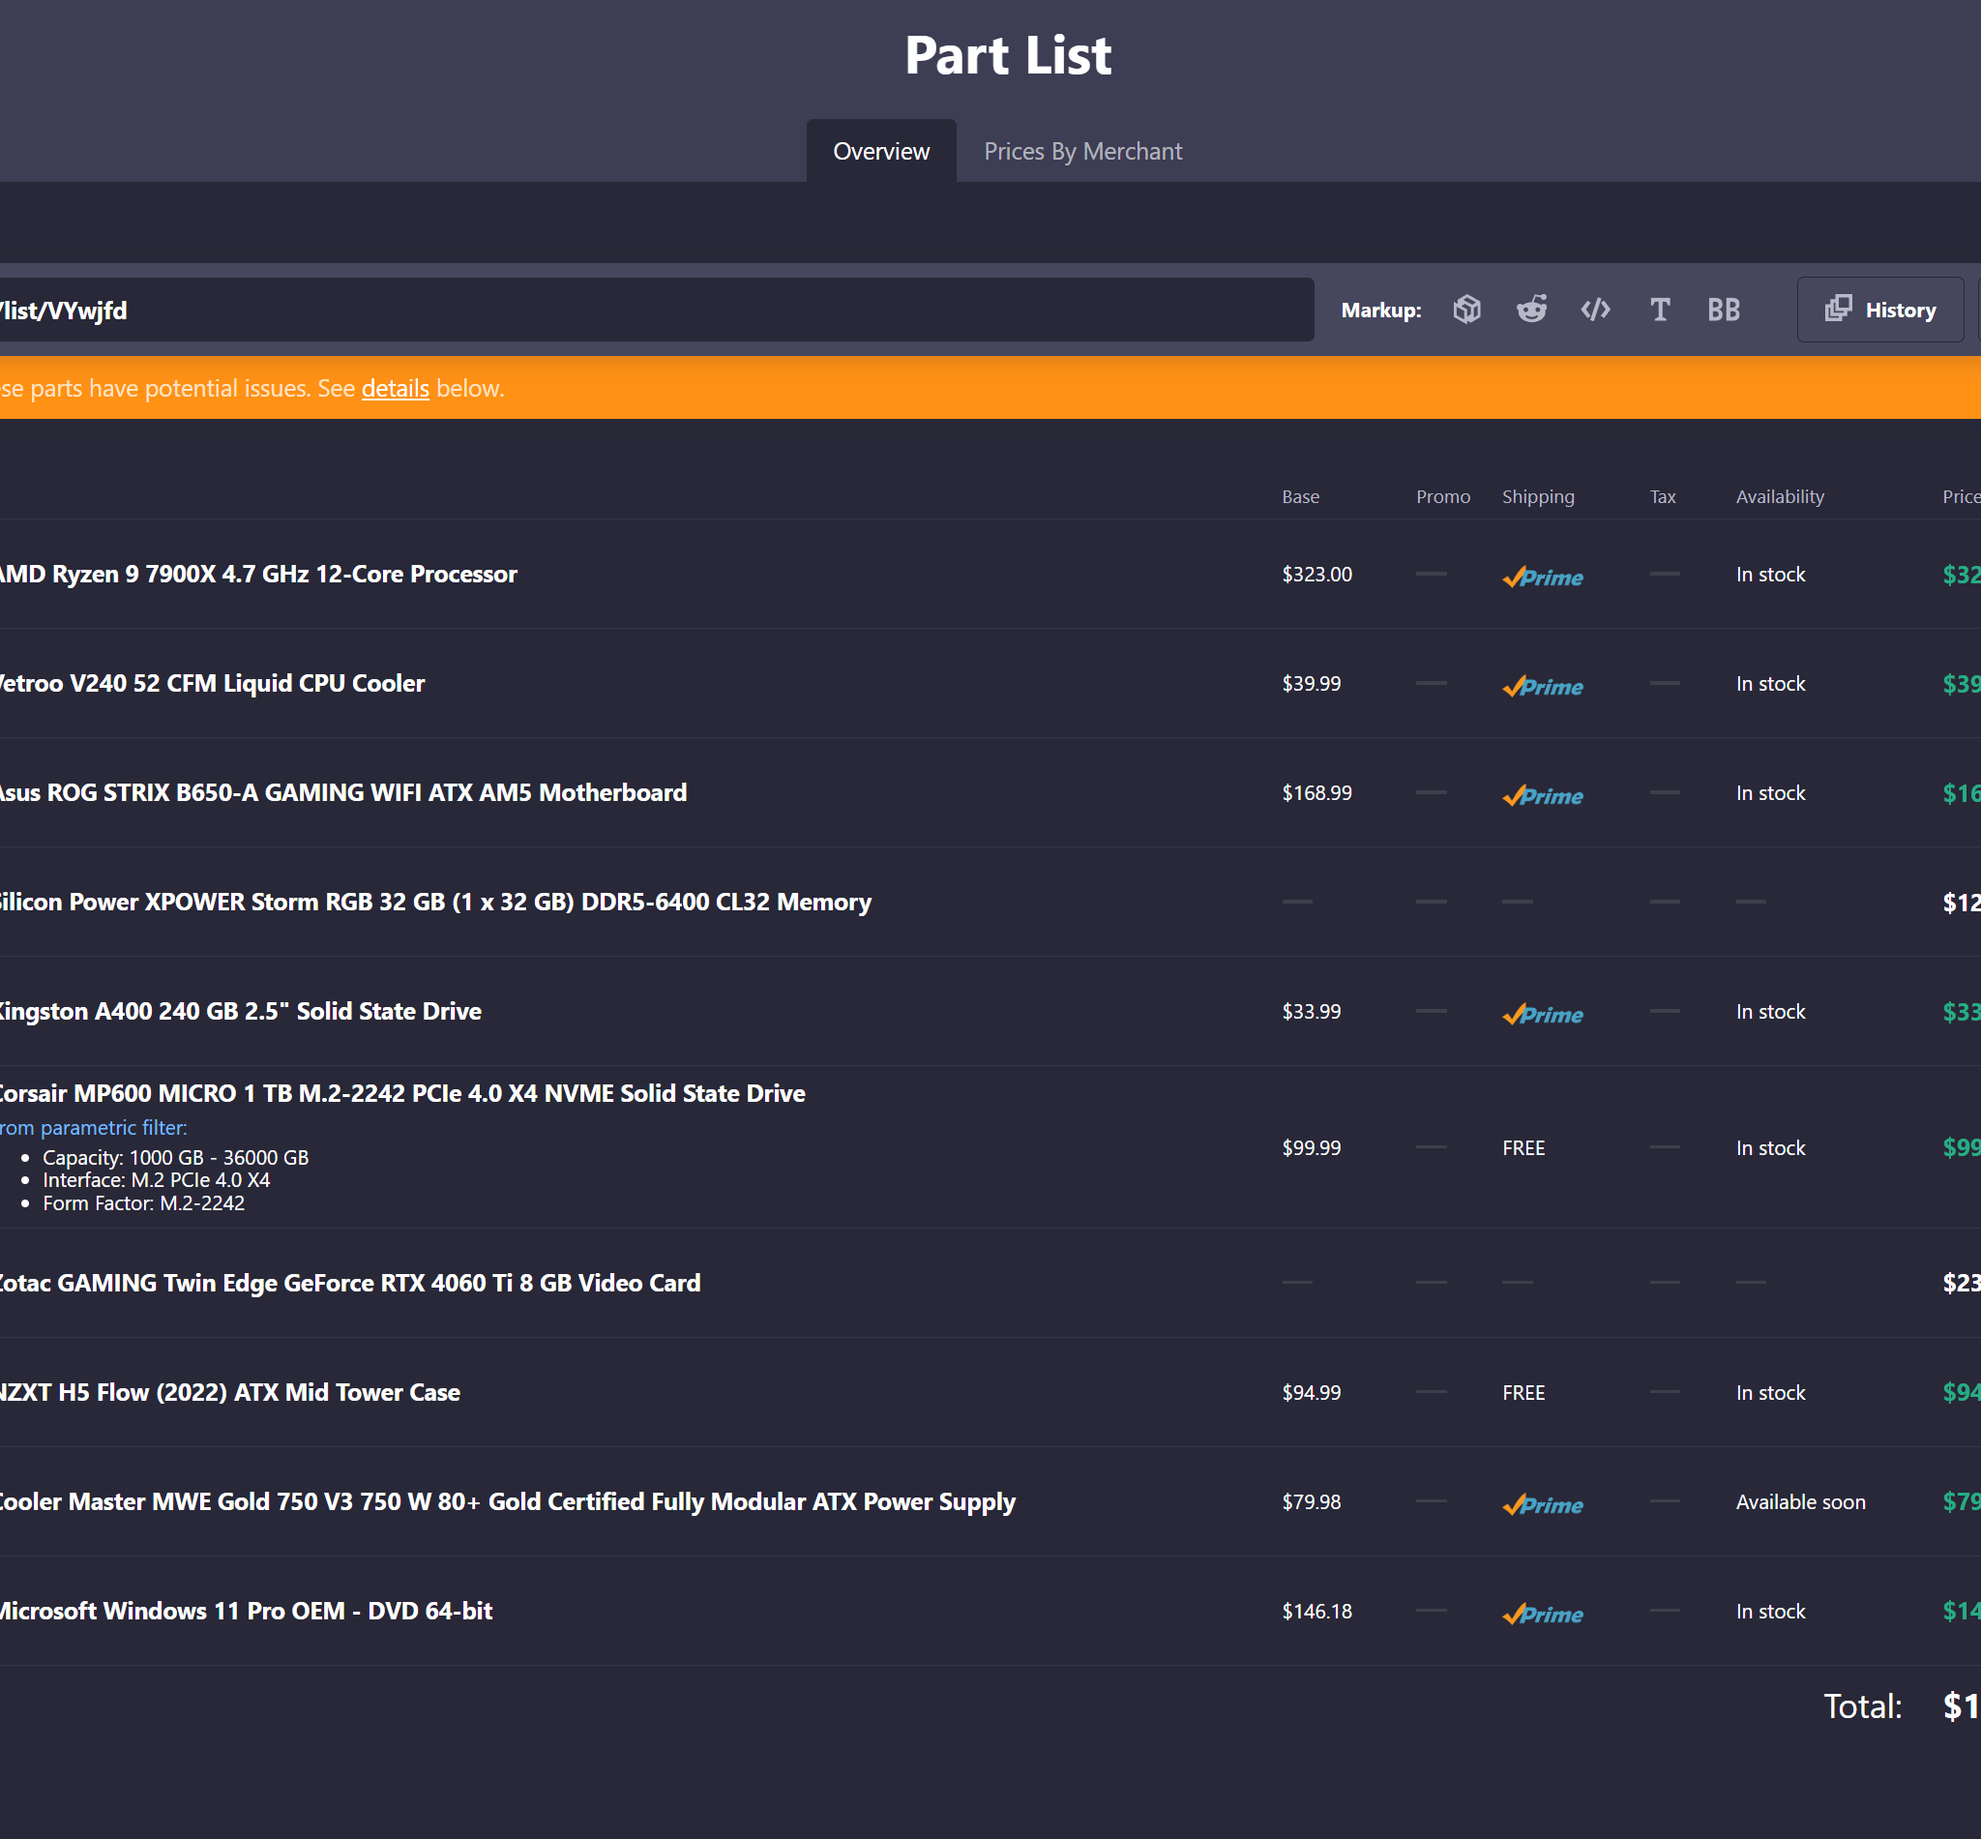Open NZXT H5 Flow case link
Image resolution: width=1981 pixels, height=1839 pixels.
pos(229,1392)
